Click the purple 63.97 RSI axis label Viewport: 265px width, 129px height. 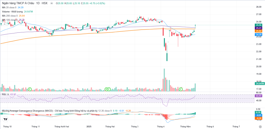coord(259,96)
